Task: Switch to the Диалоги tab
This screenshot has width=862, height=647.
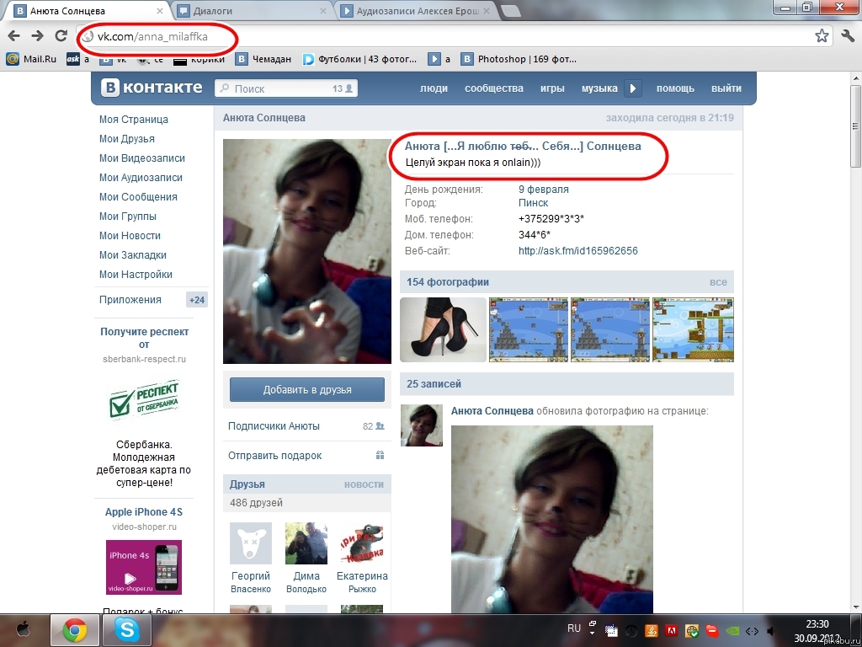Action: tap(249, 11)
